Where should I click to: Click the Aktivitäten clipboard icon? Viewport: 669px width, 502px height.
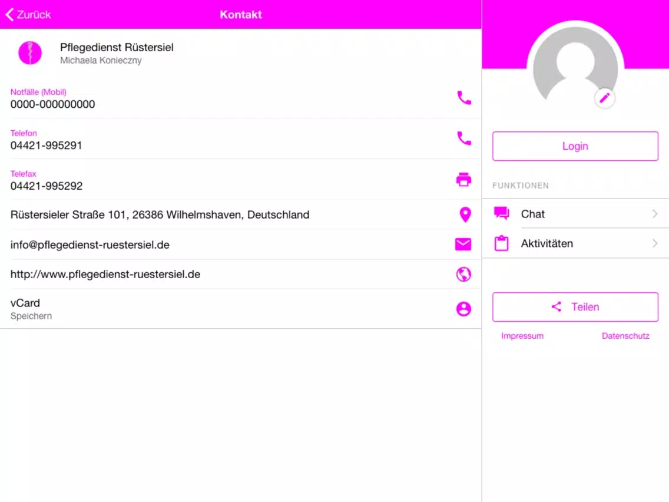[501, 243]
